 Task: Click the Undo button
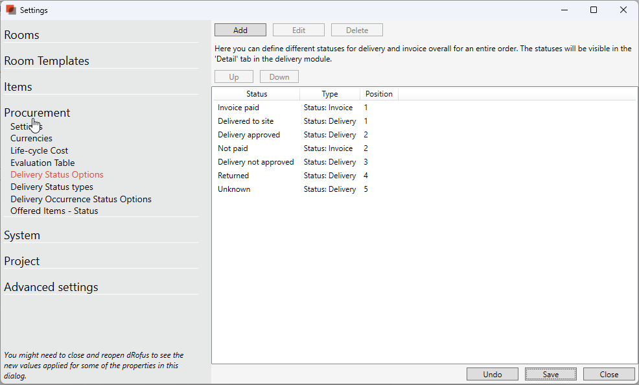[x=492, y=374]
